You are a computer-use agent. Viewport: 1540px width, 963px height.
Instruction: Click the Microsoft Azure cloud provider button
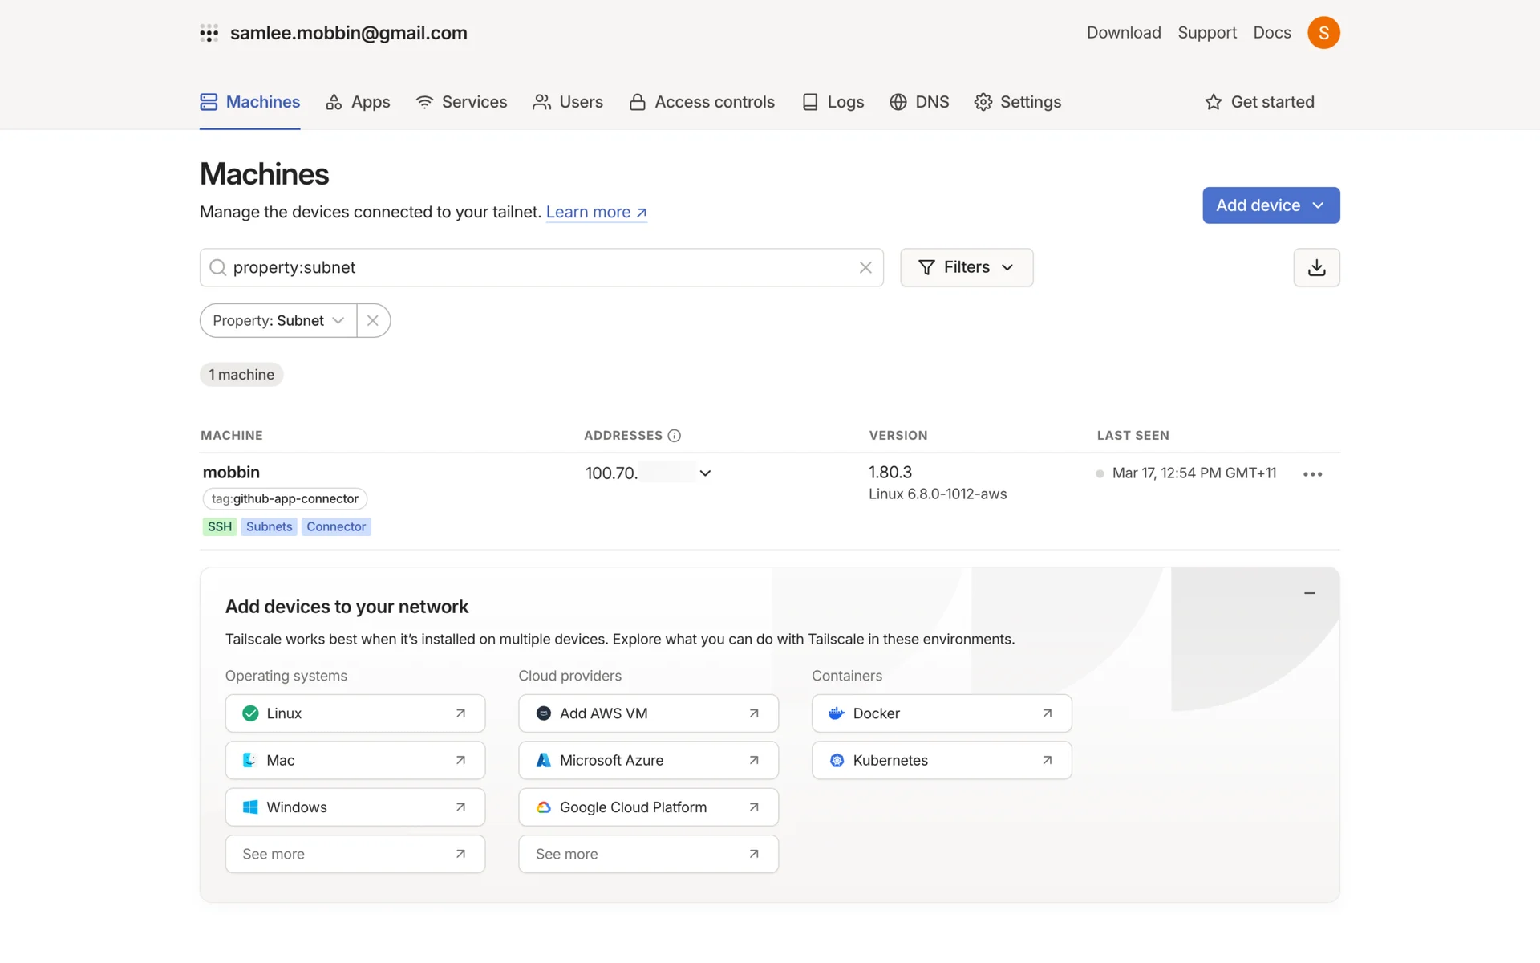[647, 760]
